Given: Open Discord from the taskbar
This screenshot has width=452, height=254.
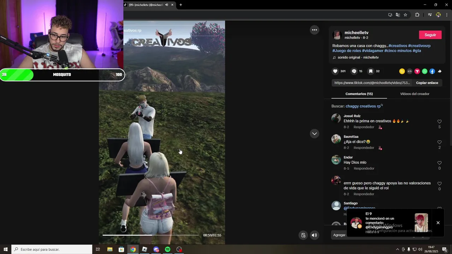Looking at the screenshot, I should click(156, 249).
